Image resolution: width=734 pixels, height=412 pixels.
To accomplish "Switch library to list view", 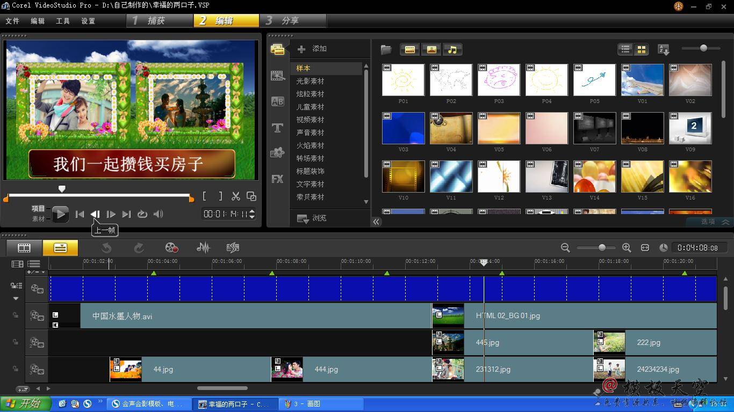I will (625, 49).
